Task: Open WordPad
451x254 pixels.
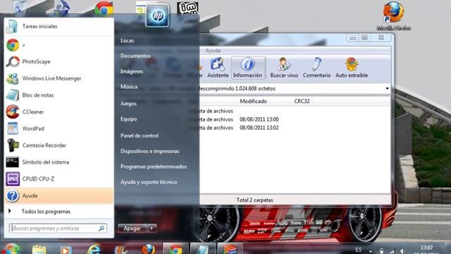Action: point(59,128)
